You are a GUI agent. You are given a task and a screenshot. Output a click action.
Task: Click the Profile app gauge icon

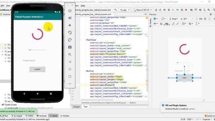pyautogui.click(x=177, y=10)
